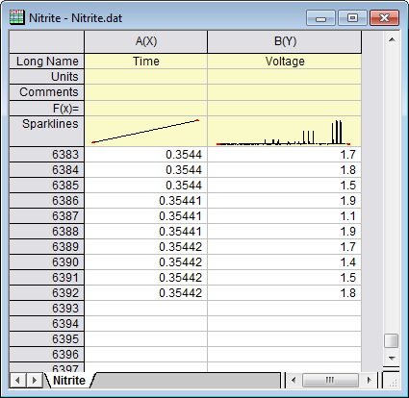Click empty Voltage cell in row 6394
409x398 pixels.
pos(285,324)
